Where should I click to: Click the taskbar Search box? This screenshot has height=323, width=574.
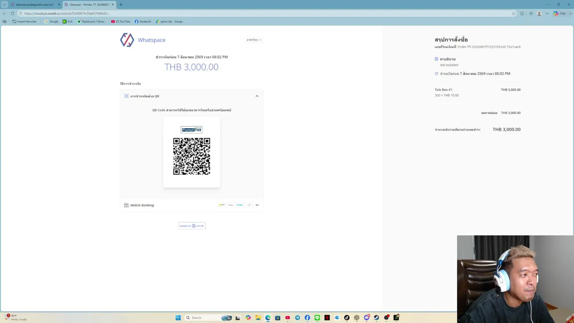click(x=208, y=318)
